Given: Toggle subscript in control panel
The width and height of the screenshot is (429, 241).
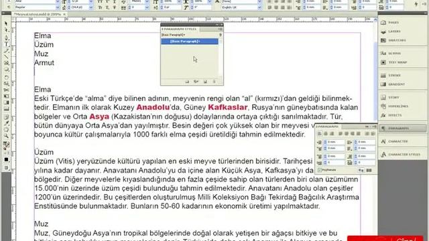Looking at the screenshot, I should click(x=107, y=7).
